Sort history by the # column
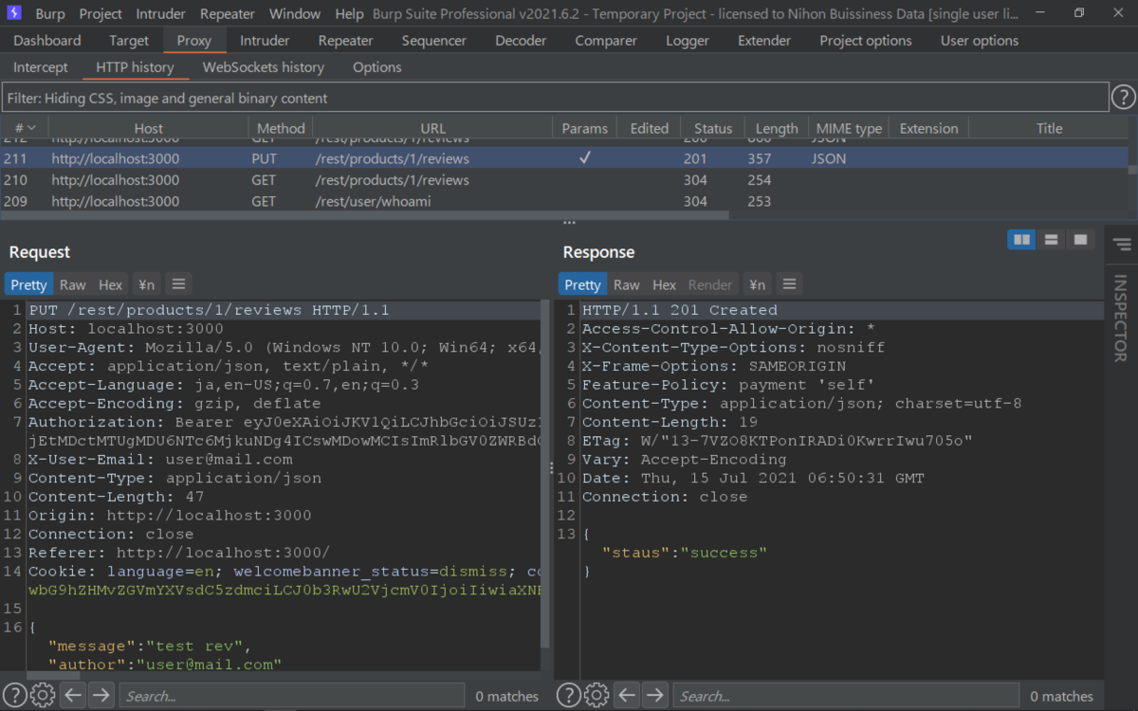Screen dimensions: 1138x711 click(25, 128)
